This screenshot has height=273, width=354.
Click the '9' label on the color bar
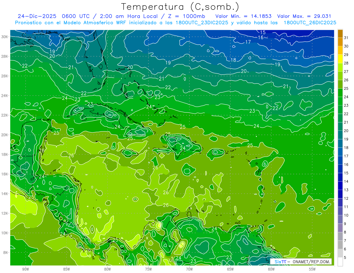tap(345, 224)
